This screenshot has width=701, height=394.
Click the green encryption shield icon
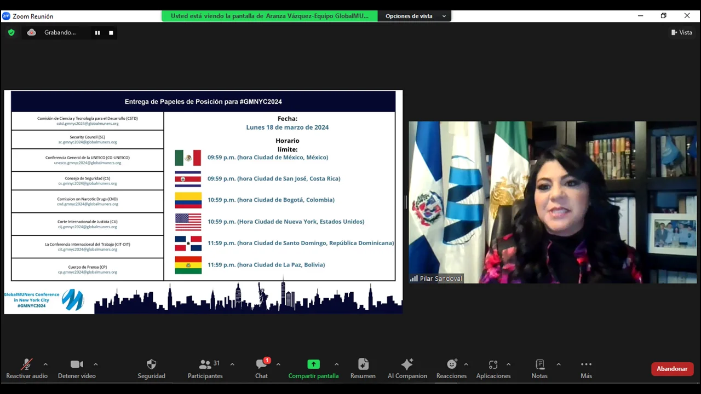click(11, 32)
